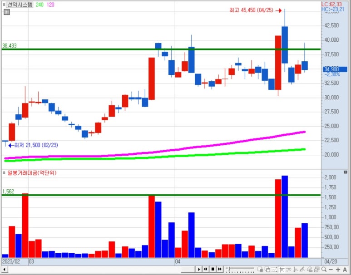Click the small square beside 선익시스템
The image size is (351, 275).
tap(4, 5)
